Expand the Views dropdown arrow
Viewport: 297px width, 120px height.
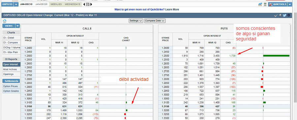[x=17, y=26]
